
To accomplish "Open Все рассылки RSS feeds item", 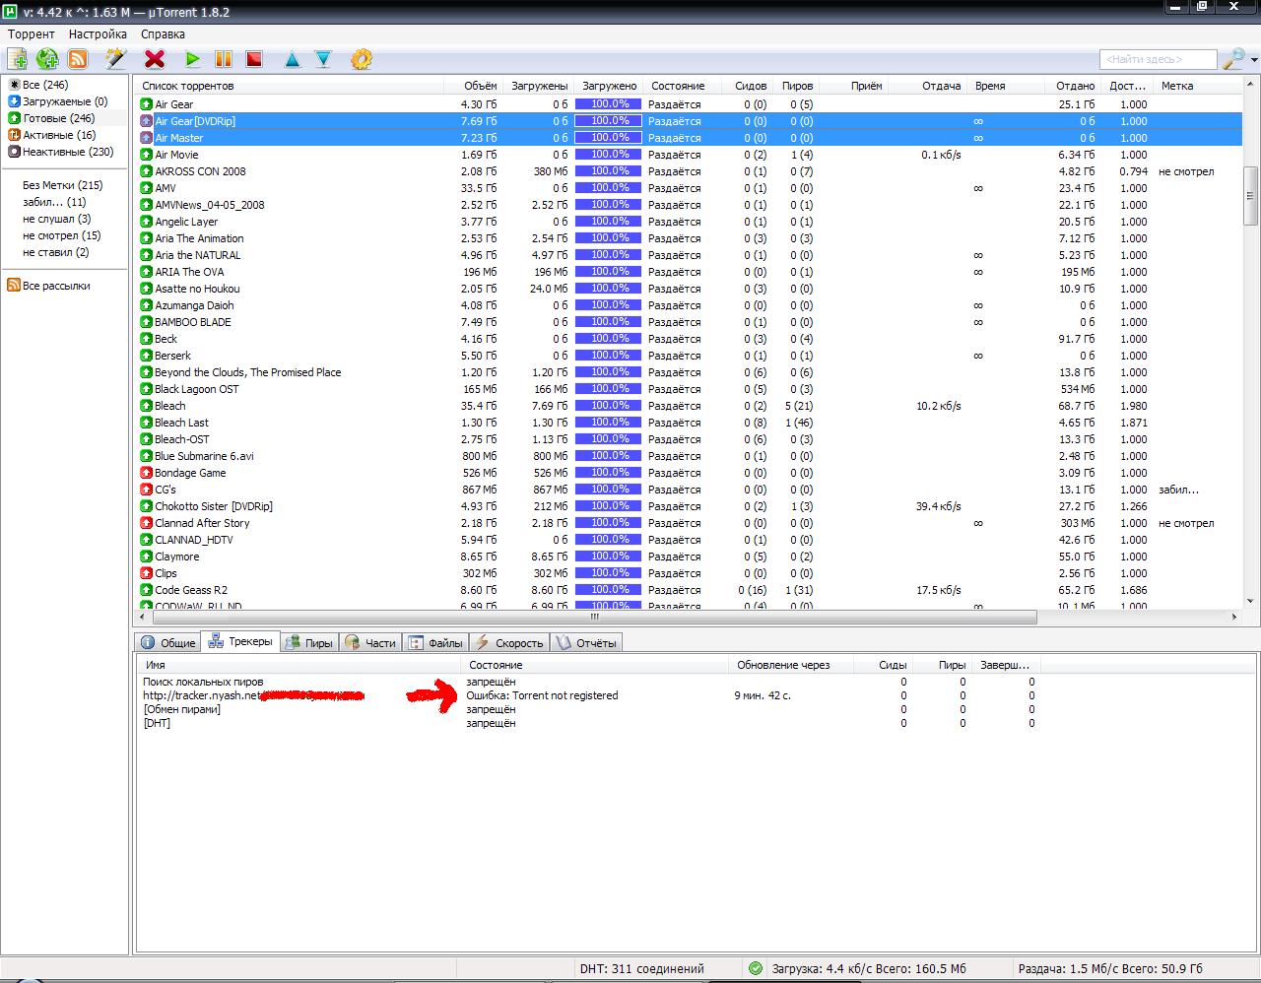I will (x=48, y=286).
